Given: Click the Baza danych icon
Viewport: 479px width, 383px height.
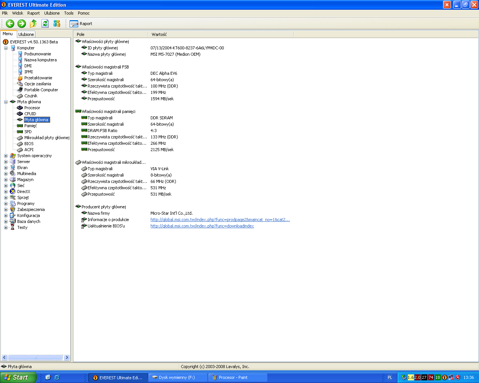Looking at the screenshot, I should point(13,221).
